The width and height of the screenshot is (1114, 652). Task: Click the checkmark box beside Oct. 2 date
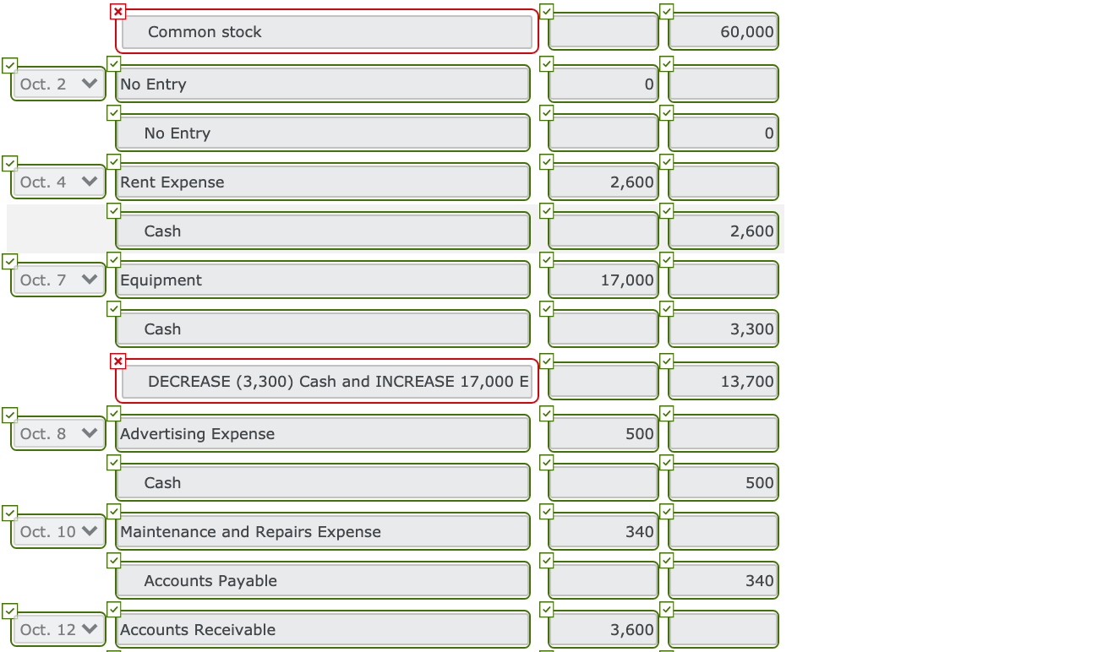tap(8, 64)
